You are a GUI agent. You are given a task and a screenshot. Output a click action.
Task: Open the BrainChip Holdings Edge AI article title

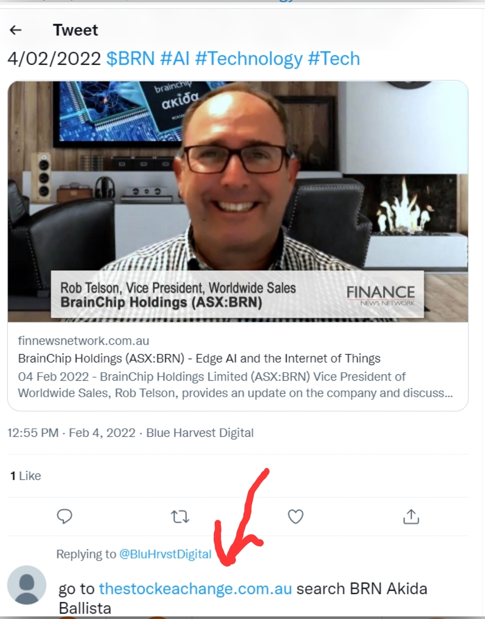[199, 358]
